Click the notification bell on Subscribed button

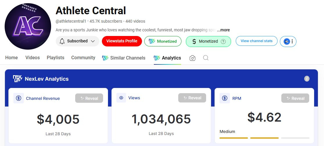[x=62, y=41]
